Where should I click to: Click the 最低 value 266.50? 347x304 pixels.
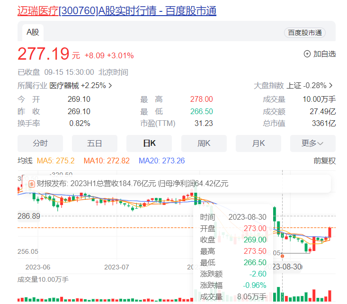[201, 111]
